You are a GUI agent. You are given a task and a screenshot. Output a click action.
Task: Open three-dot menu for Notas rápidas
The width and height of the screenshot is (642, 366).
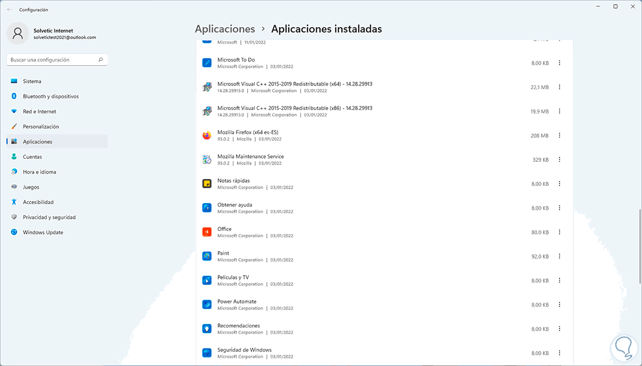(560, 184)
